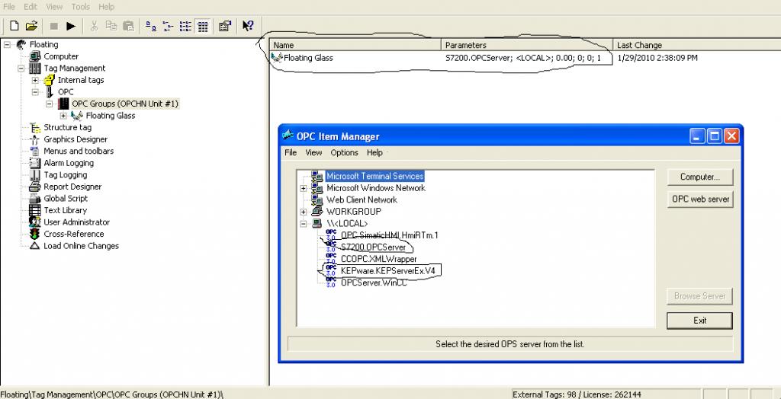Click the User Administrator icon

pyautogui.click(x=35, y=222)
